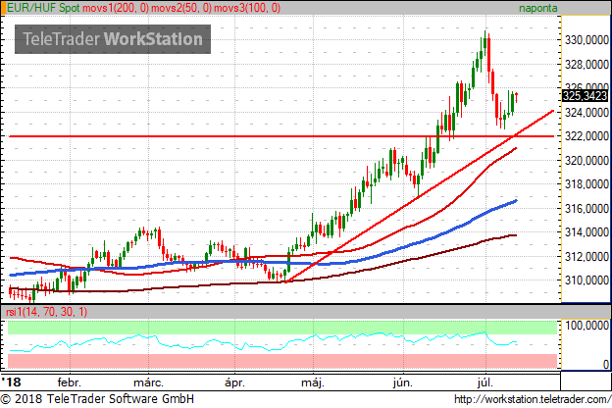Click the 324,0000 price axis label
The width and height of the screenshot is (612, 408).
pos(586,113)
